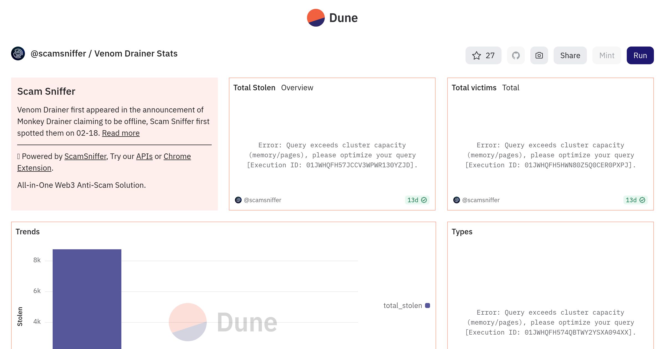The image size is (665, 349).
Task: Open the APIs link
Action: (x=144, y=156)
